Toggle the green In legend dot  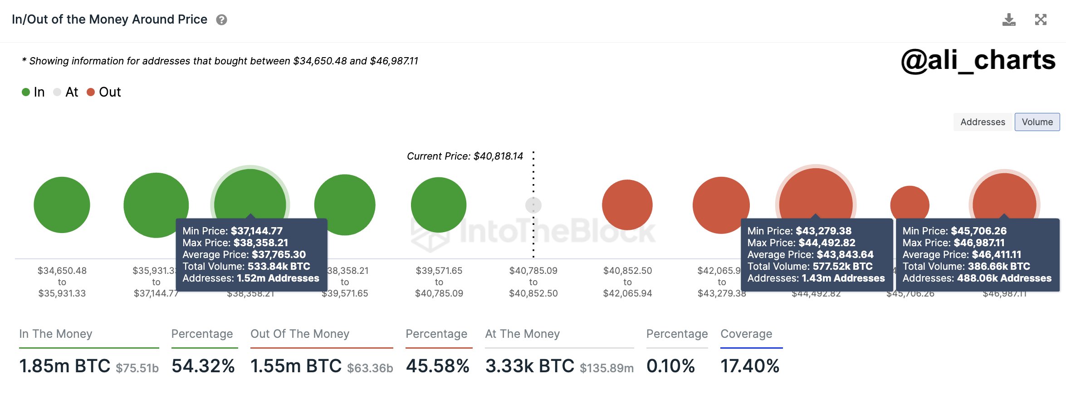pyautogui.click(x=26, y=92)
